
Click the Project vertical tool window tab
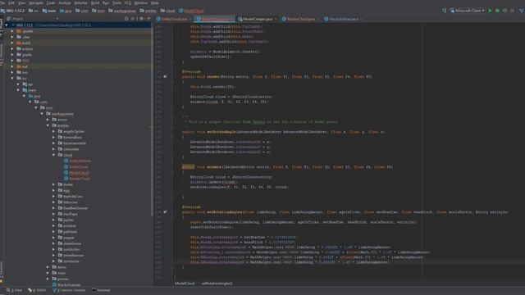(2, 28)
